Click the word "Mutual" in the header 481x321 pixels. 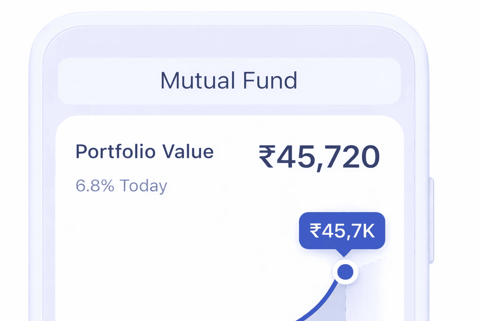pyautogui.click(x=198, y=81)
